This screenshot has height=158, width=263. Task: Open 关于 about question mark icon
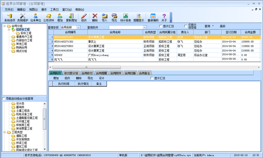[x=164, y=18]
